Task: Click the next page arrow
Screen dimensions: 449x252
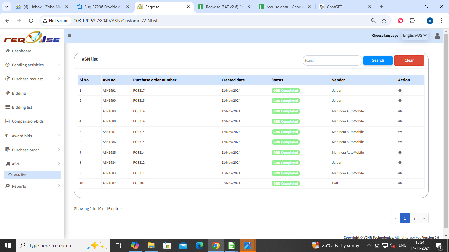Action: click(x=424, y=218)
